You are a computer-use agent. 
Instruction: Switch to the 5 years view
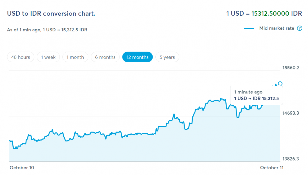pos(167,57)
